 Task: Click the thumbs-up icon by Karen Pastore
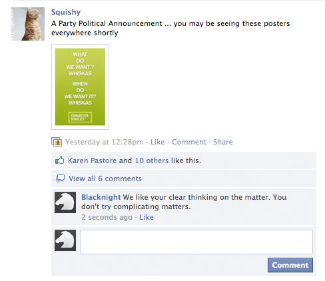coord(59,160)
